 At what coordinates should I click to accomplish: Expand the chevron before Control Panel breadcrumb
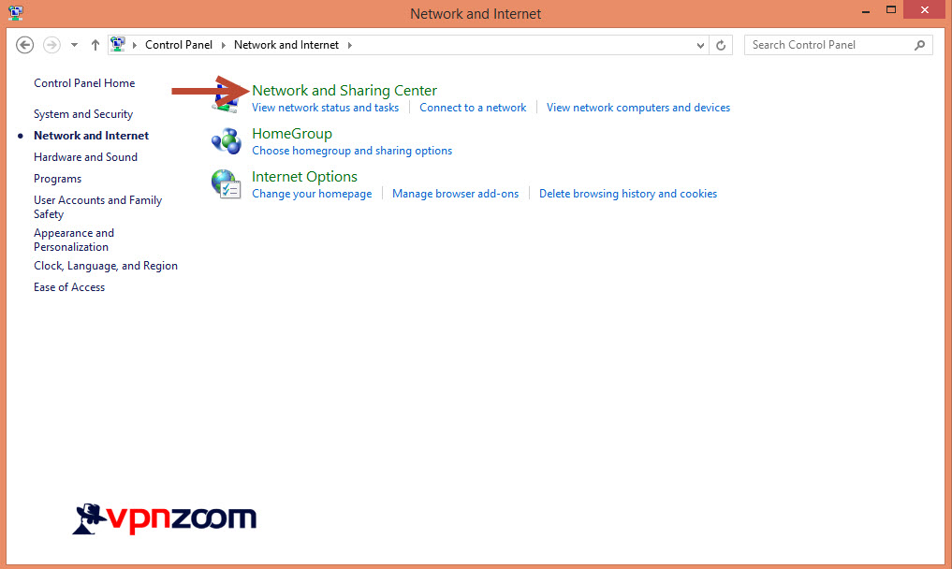(134, 45)
